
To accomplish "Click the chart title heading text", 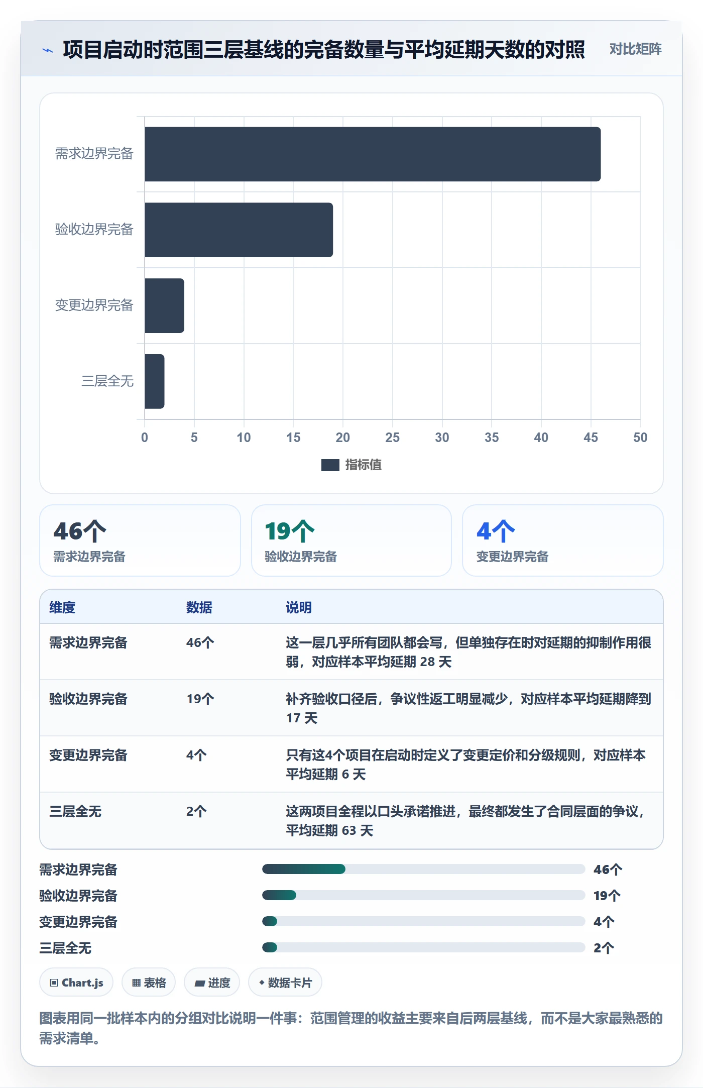I will [324, 50].
